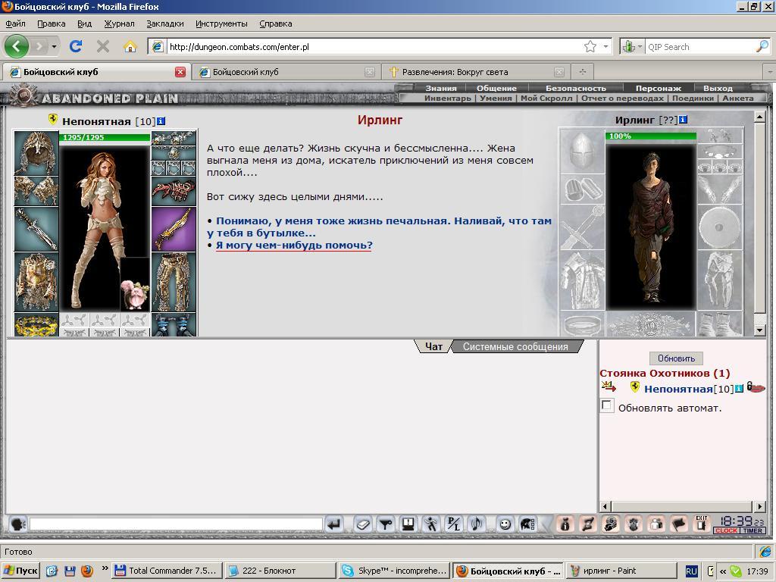Click Непонятная name in room list

[x=678, y=389]
